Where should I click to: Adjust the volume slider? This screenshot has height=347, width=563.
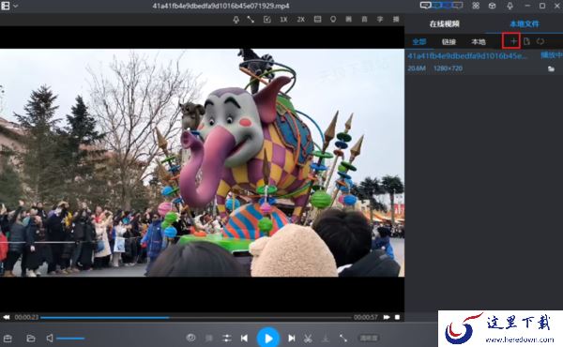click(70, 339)
